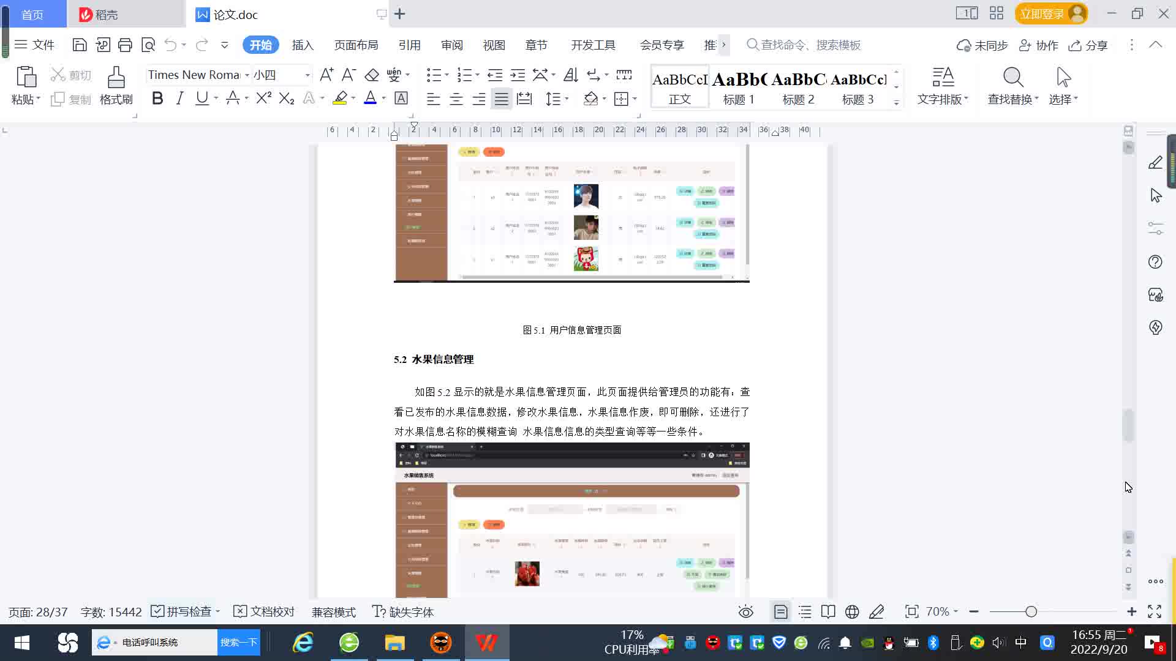The width and height of the screenshot is (1176, 661).
Task: Click the eye protection mode icon in status bar
Action: 745,612
